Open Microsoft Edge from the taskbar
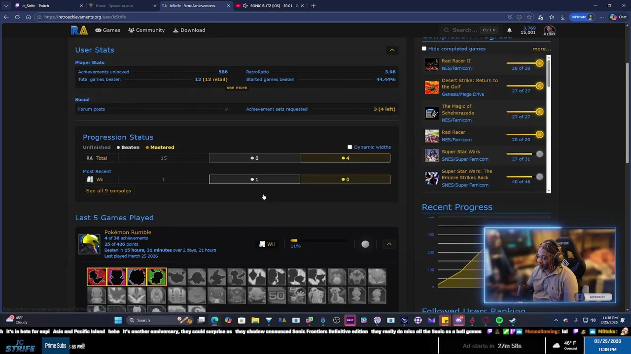Screen dimensions: 631x354 point(214,321)
